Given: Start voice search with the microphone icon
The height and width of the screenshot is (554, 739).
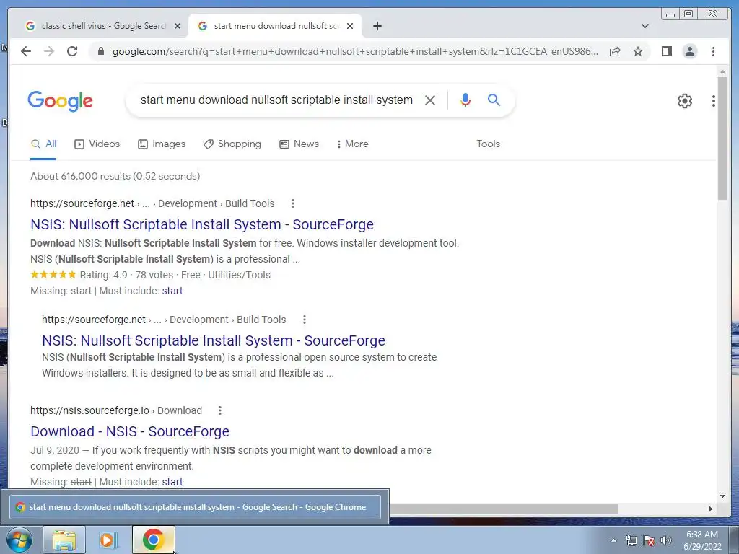Looking at the screenshot, I should coord(465,100).
